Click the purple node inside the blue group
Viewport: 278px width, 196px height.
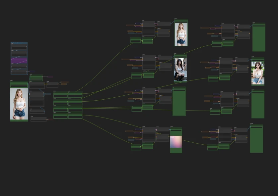19,61
